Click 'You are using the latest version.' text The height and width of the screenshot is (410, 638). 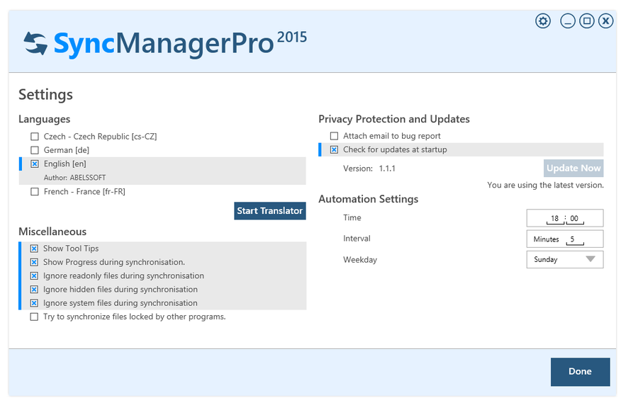coord(545,186)
